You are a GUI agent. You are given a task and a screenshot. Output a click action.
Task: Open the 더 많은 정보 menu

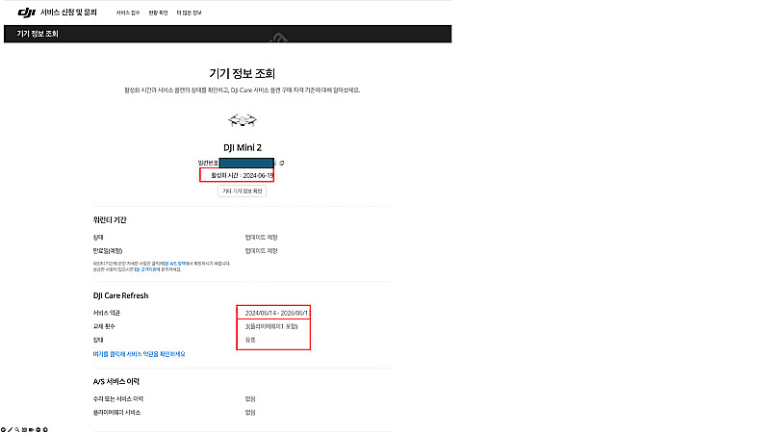click(x=189, y=13)
